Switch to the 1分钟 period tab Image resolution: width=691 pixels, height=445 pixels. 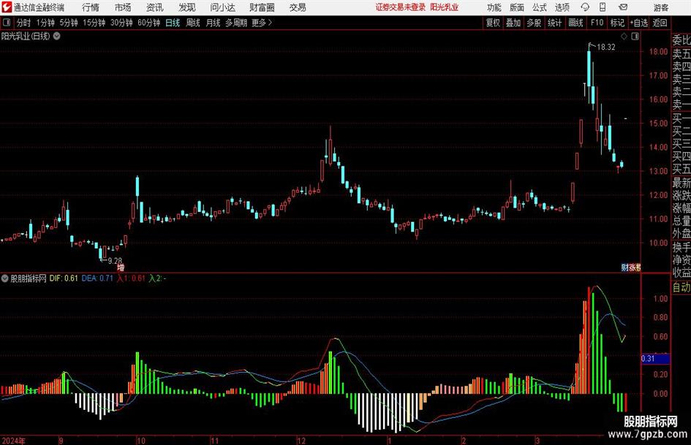coord(45,23)
